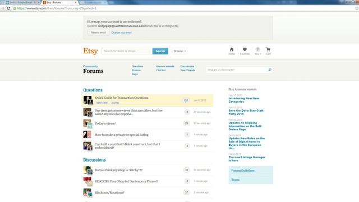Image resolution: width=359 pixels, height=202 pixels.
Task: Go to Bugs forum nav link
Action: [135, 74]
